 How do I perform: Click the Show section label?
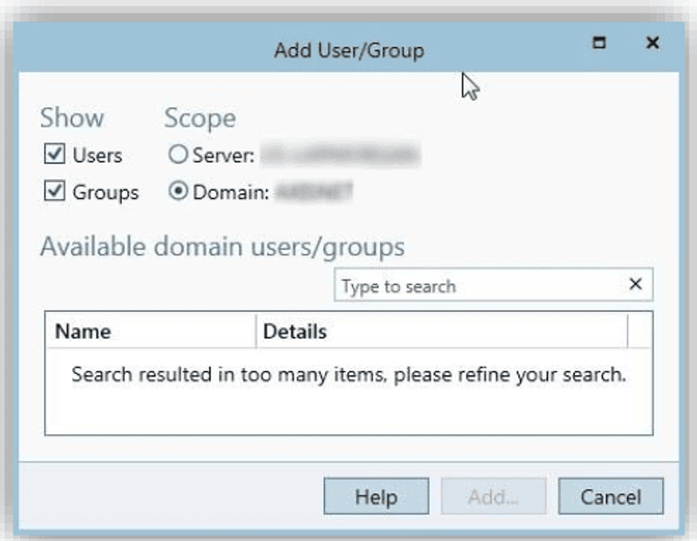pyautogui.click(x=72, y=118)
